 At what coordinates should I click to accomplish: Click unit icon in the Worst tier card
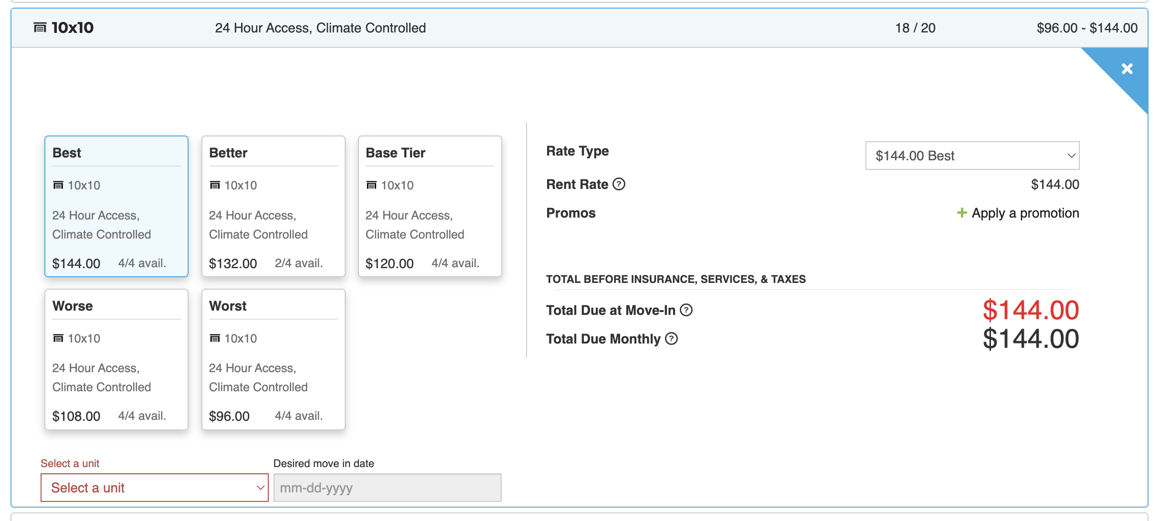click(215, 338)
